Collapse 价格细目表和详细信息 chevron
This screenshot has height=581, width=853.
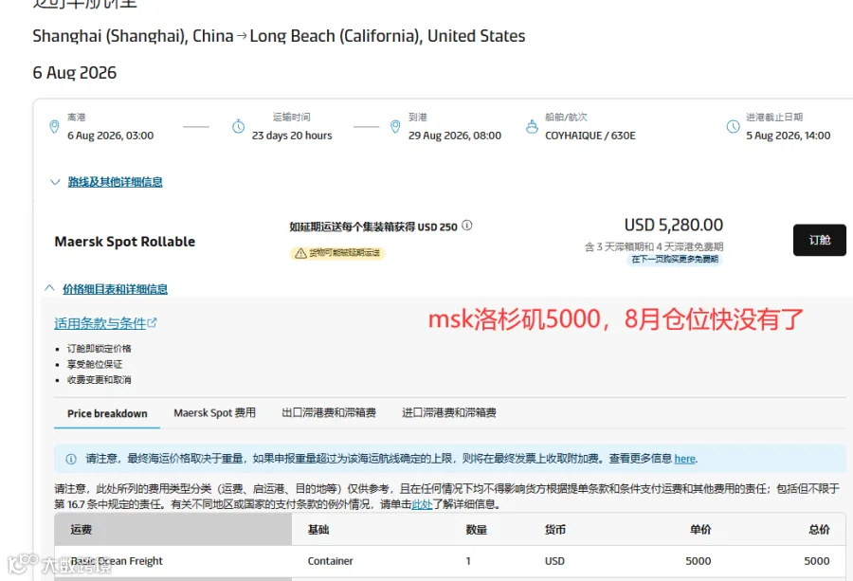pyautogui.click(x=49, y=288)
